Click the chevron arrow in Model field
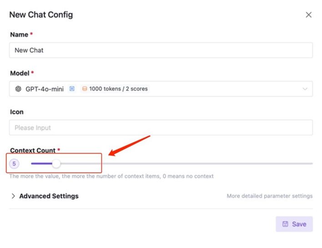This screenshot has height=248, width=322. pos(305,89)
